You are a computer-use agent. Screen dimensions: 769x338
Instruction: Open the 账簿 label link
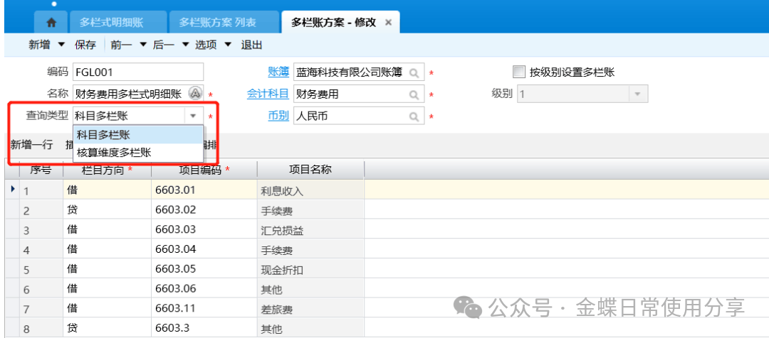278,72
